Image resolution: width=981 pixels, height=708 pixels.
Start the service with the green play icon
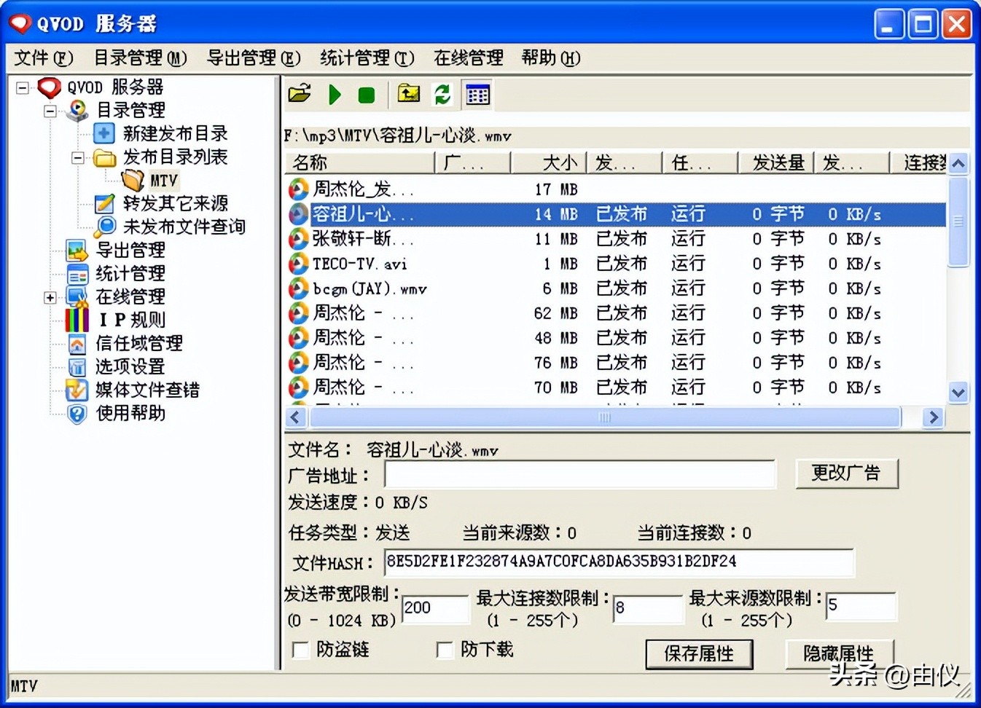(335, 94)
